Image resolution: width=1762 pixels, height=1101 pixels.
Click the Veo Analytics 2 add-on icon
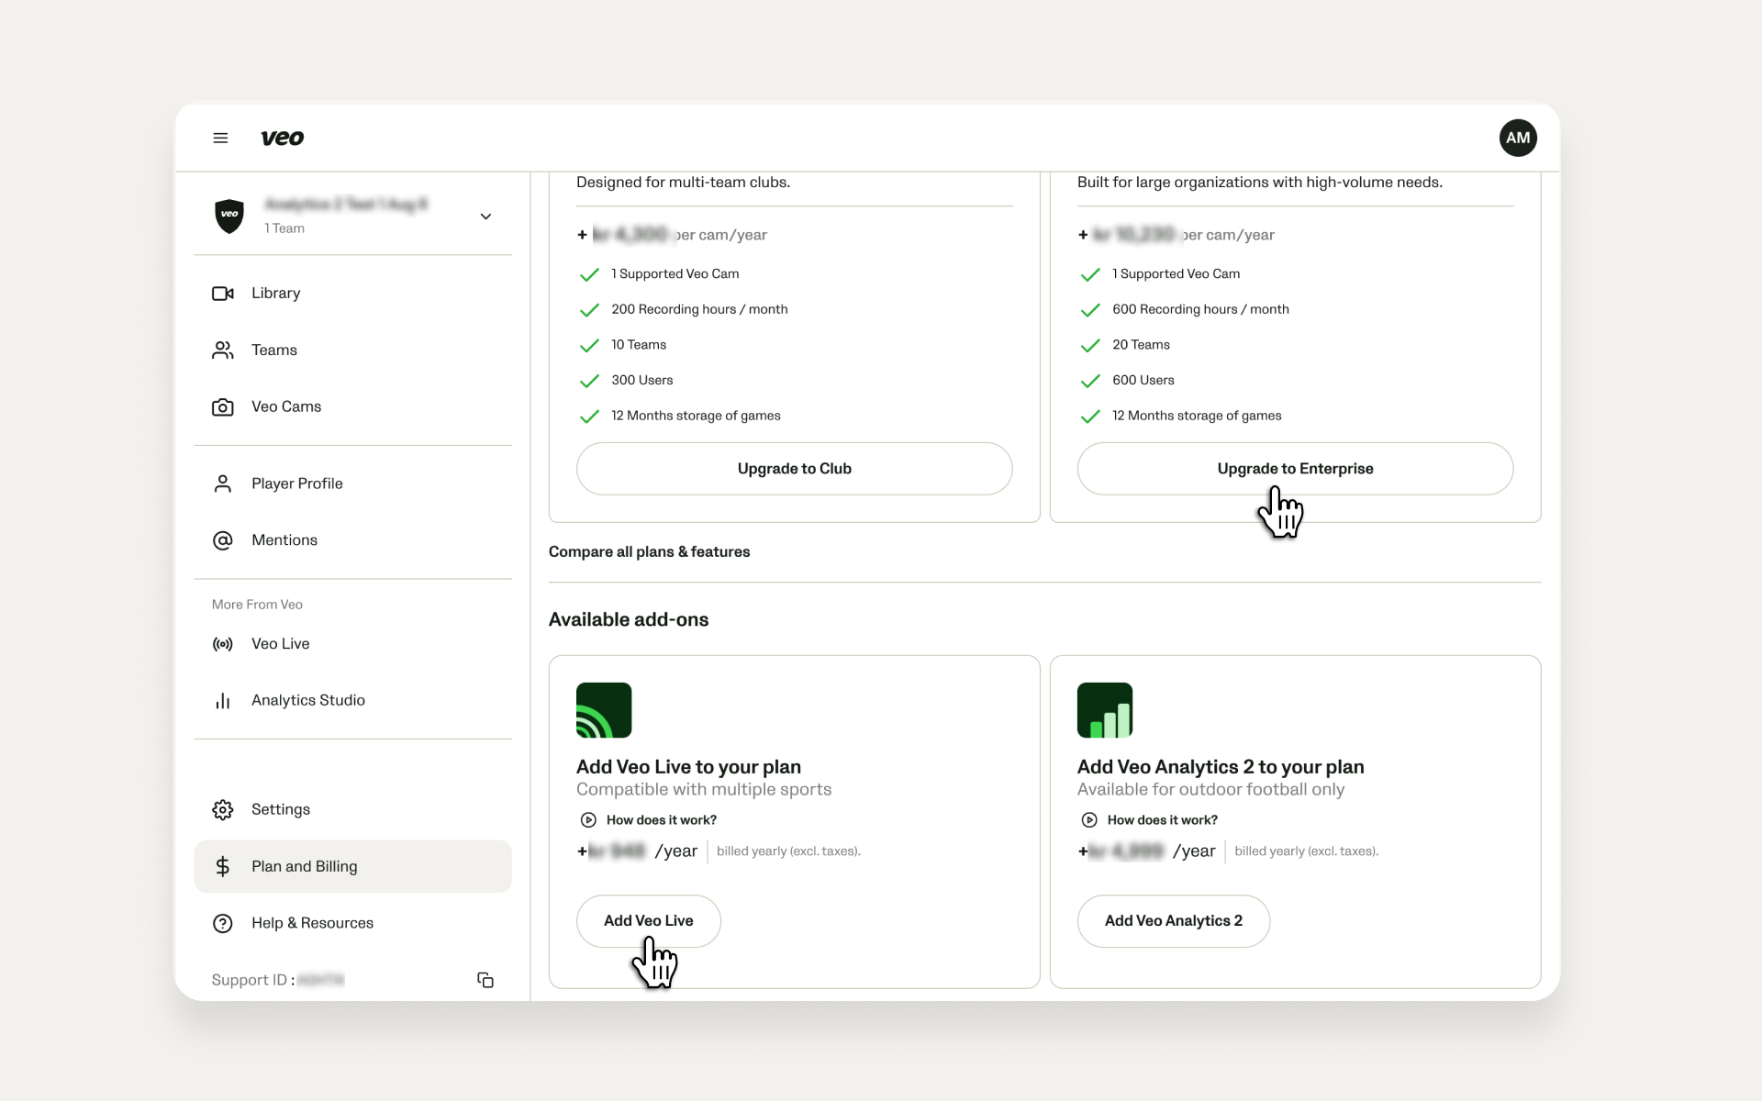pyautogui.click(x=1105, y=710)
